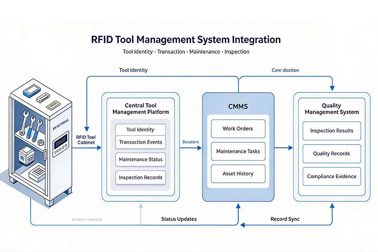Click the RFID Tool Cabinet label
Viewport: 378px width, 252px height.
pyautogui.click(x=86, y=140)
